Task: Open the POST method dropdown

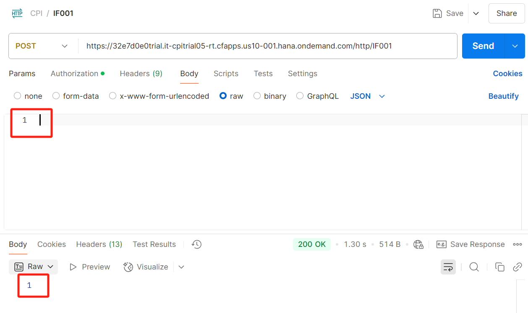Action: click(x=42, y=46)
